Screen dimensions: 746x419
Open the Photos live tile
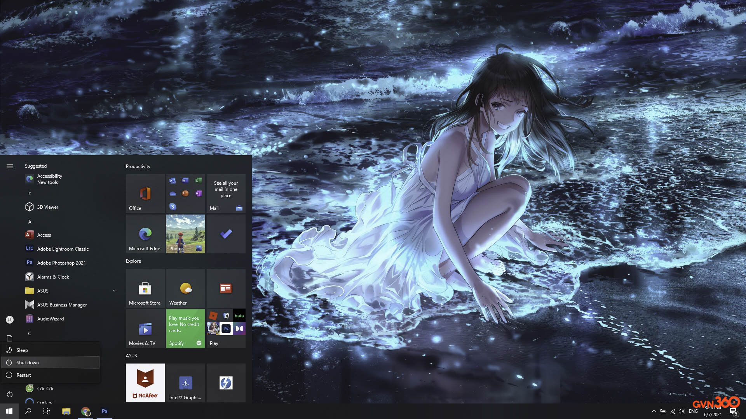[x=186, y=234]
